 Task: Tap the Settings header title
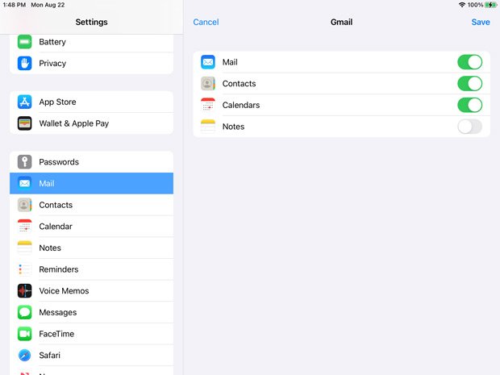pos(91,22)
